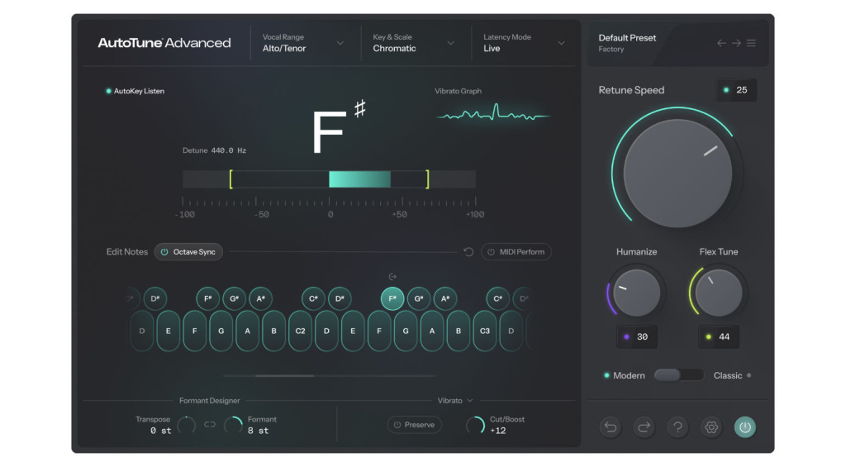This screenshot has width=846, height=467.
Task: Click the Vibrato Graph waveform display
Action: [x=492, y=113]
